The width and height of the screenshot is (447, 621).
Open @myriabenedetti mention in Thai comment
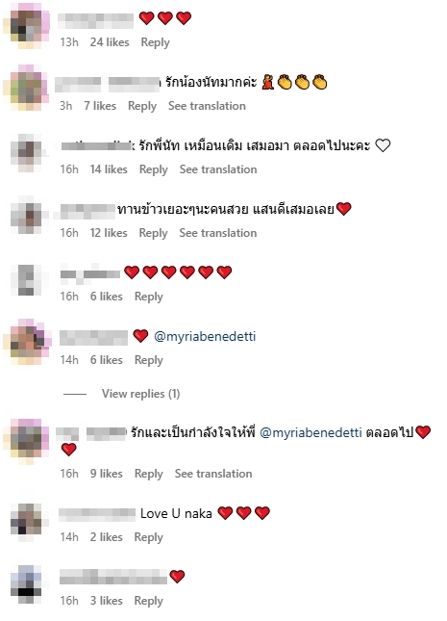click(x=310, y=432)
